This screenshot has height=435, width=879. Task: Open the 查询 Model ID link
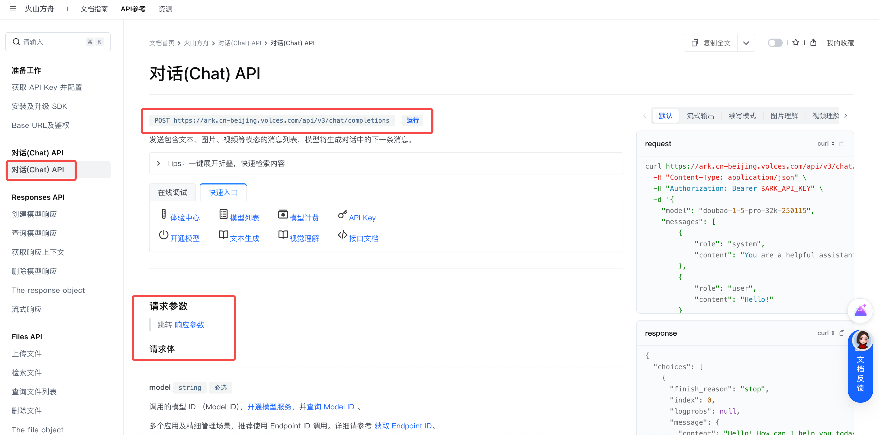tap(330, 407)
